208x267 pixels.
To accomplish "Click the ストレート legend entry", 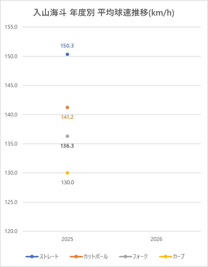I will pyautogui.click(x=42, y=257).
